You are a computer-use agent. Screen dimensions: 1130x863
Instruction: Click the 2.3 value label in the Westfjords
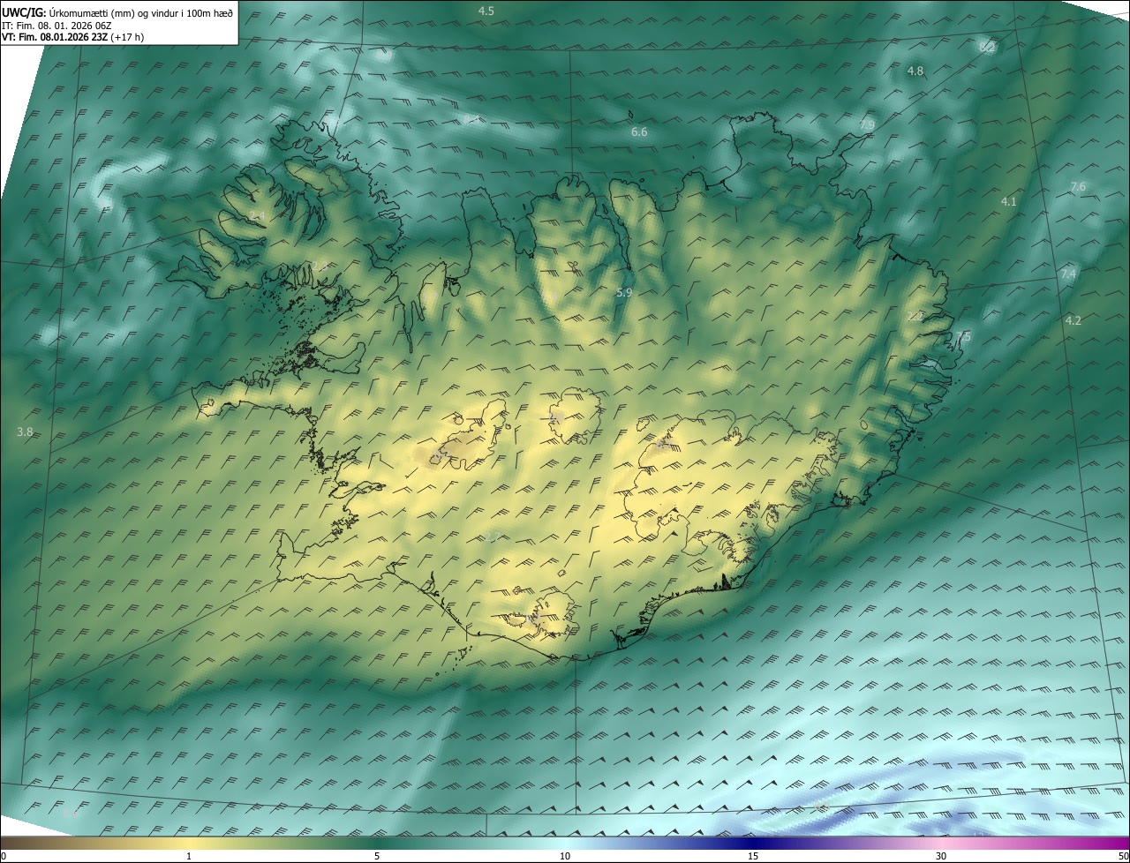point(320,266)
